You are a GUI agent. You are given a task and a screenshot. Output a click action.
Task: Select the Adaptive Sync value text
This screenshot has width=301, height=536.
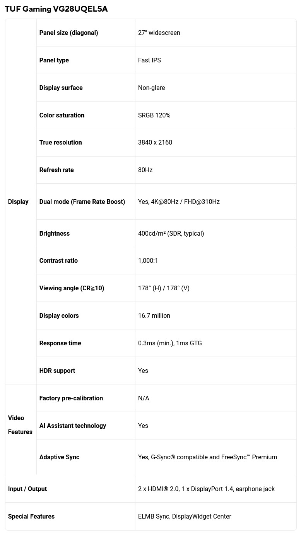[x=207, y=457]
